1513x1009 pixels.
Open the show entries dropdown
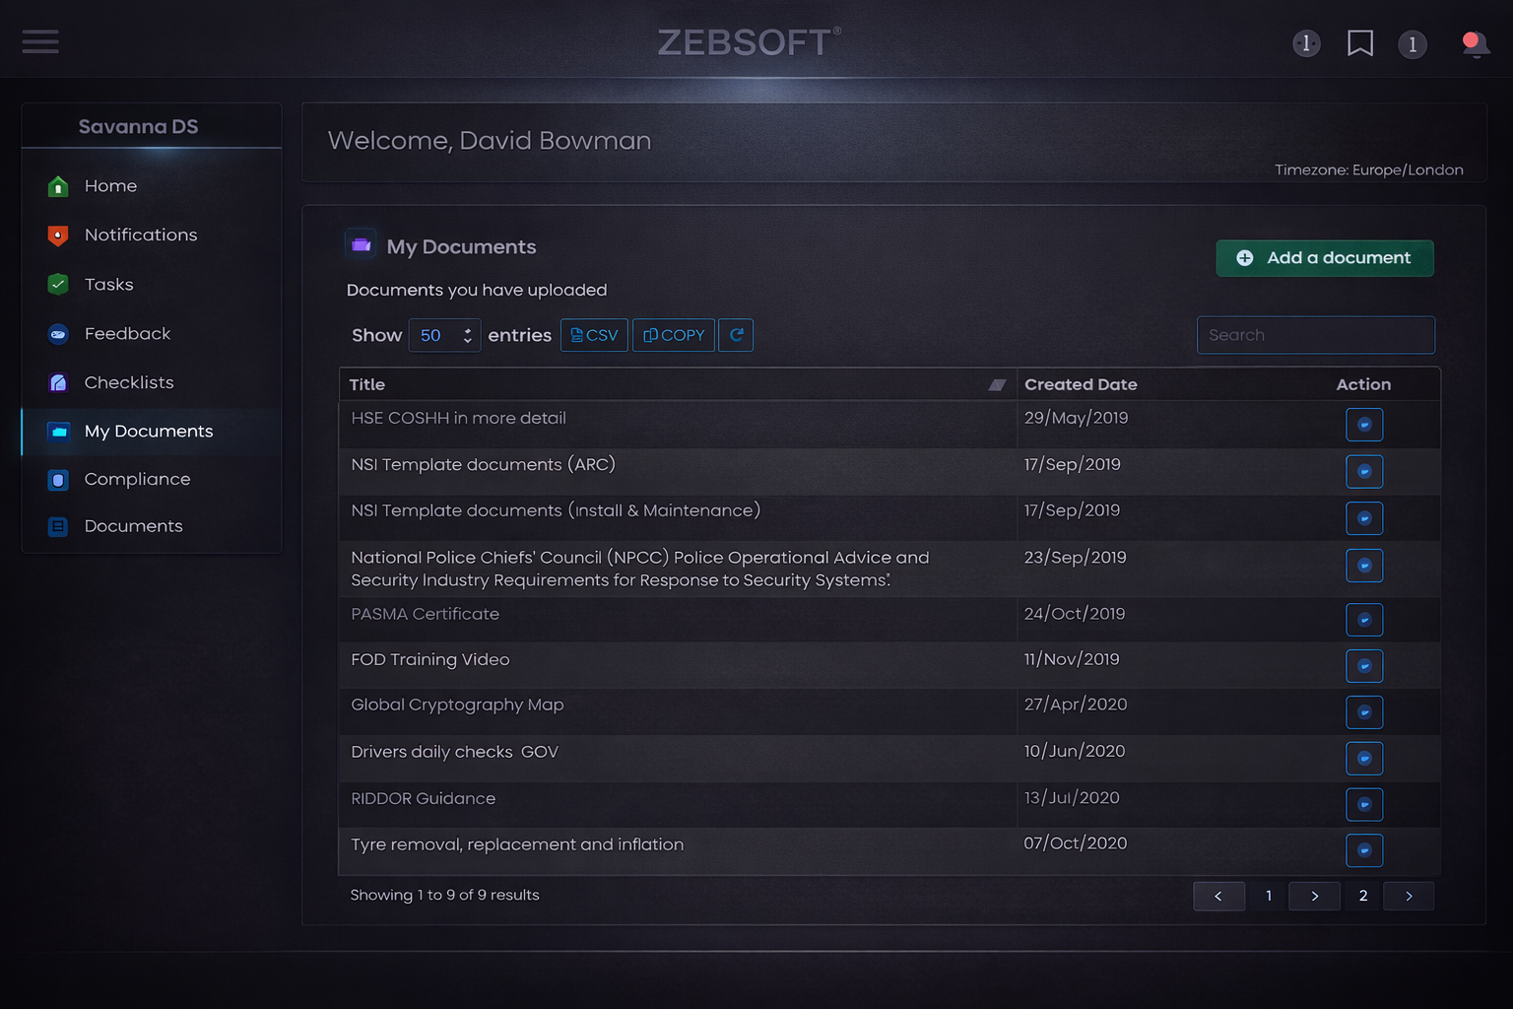(x=444, y=335)
